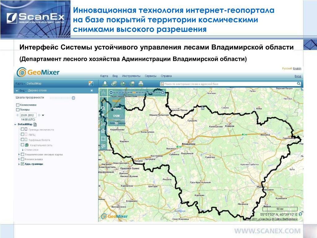Expand the Стили слоя node
This screenshot has width=317, height=238.
click(23, 150)
